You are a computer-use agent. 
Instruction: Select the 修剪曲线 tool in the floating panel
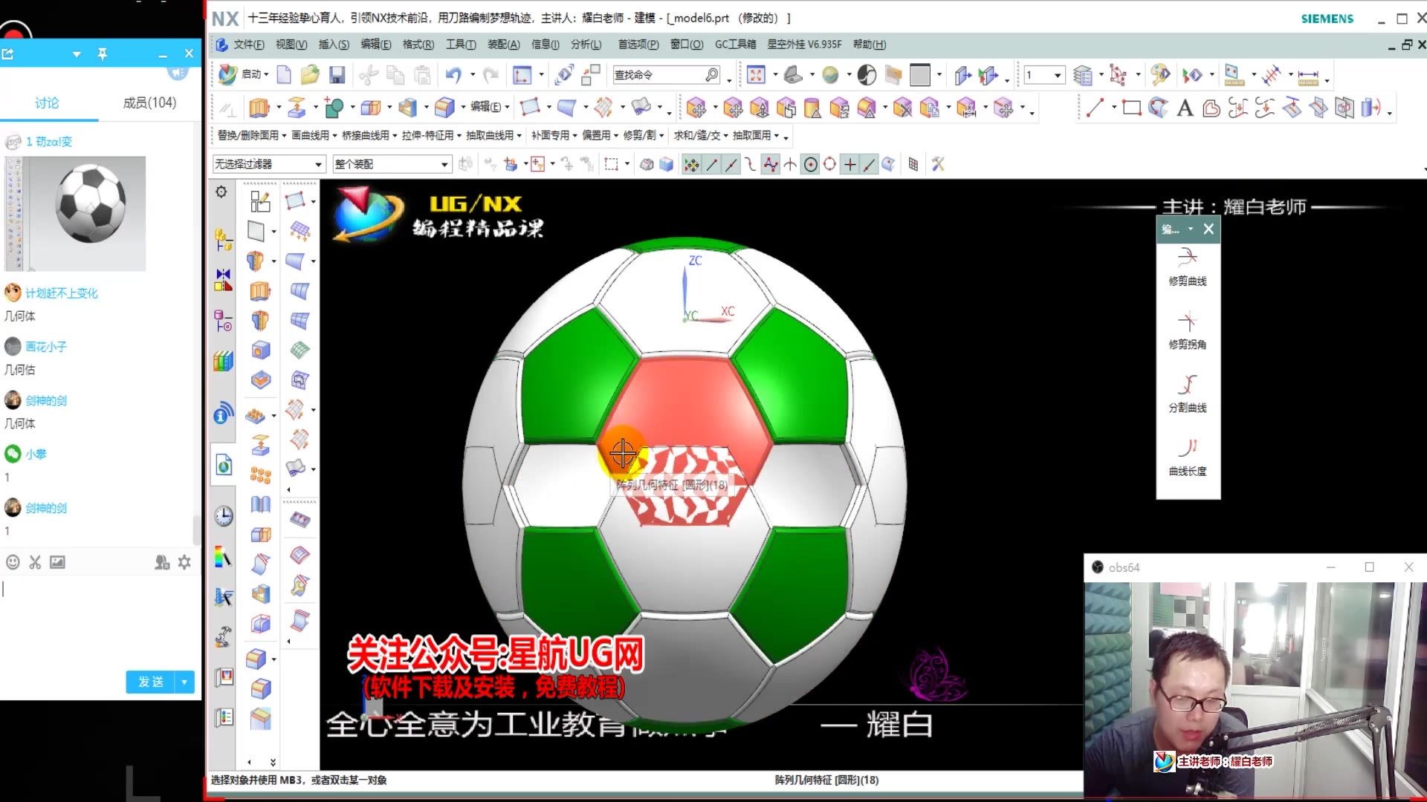click(1188, 267)
